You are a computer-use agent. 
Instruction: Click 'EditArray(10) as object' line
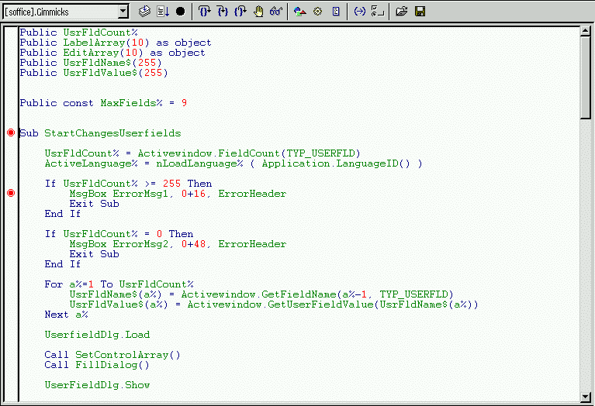(x=134, y=53)
